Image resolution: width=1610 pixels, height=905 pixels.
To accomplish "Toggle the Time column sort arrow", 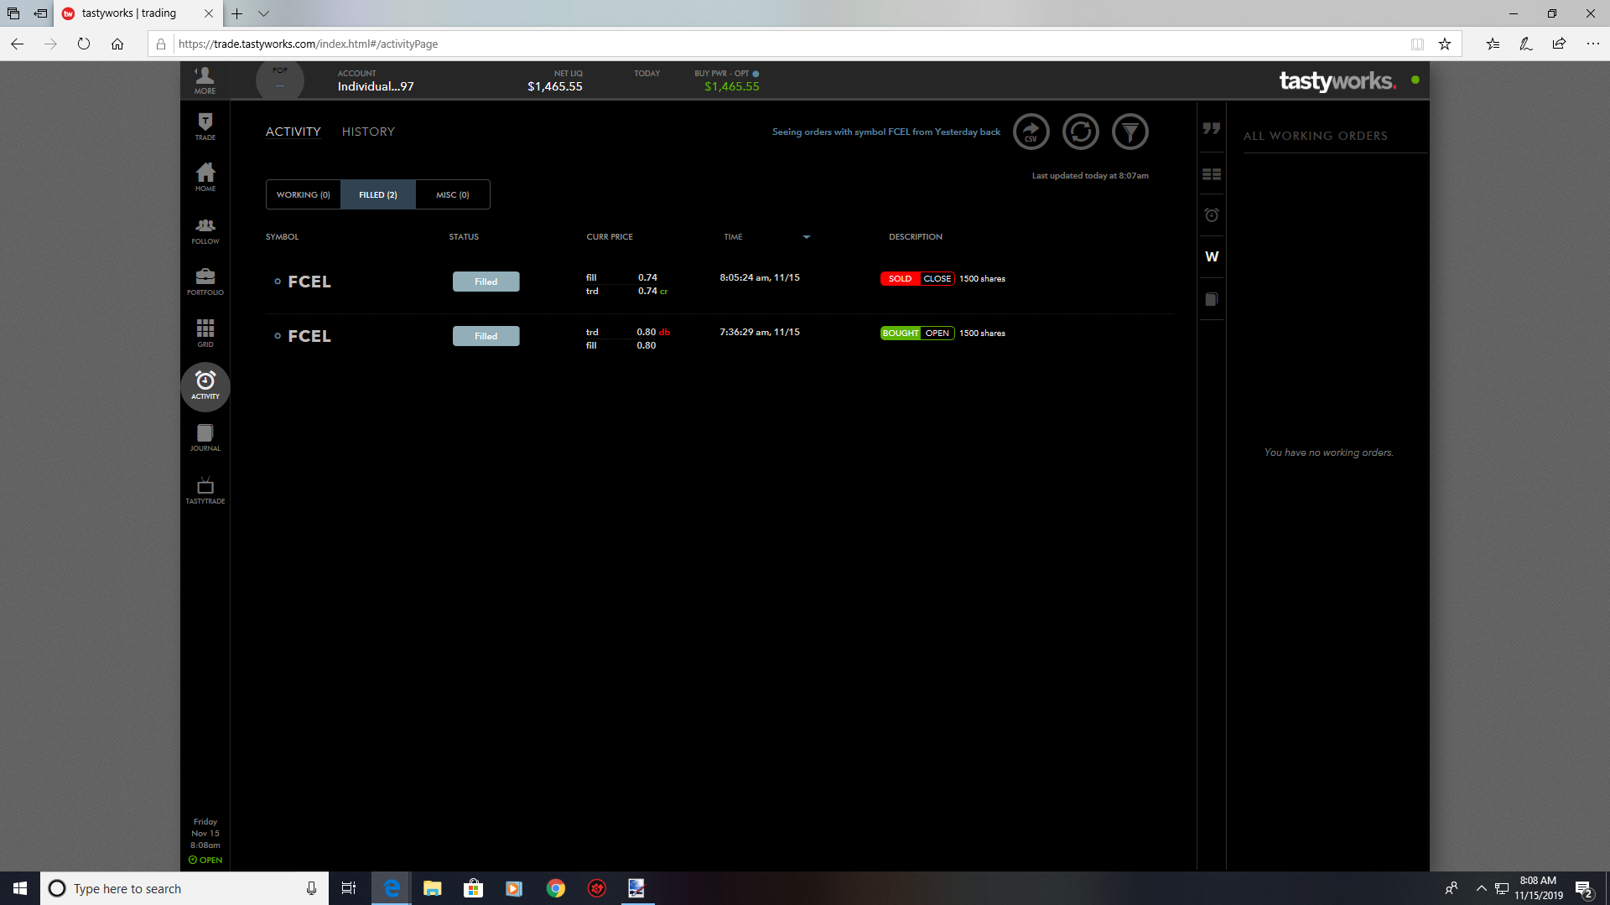I will (x=807, y=237).
